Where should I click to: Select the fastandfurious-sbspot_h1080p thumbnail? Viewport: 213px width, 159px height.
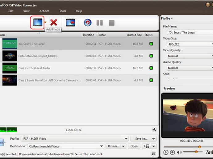[x=10, y=56]
